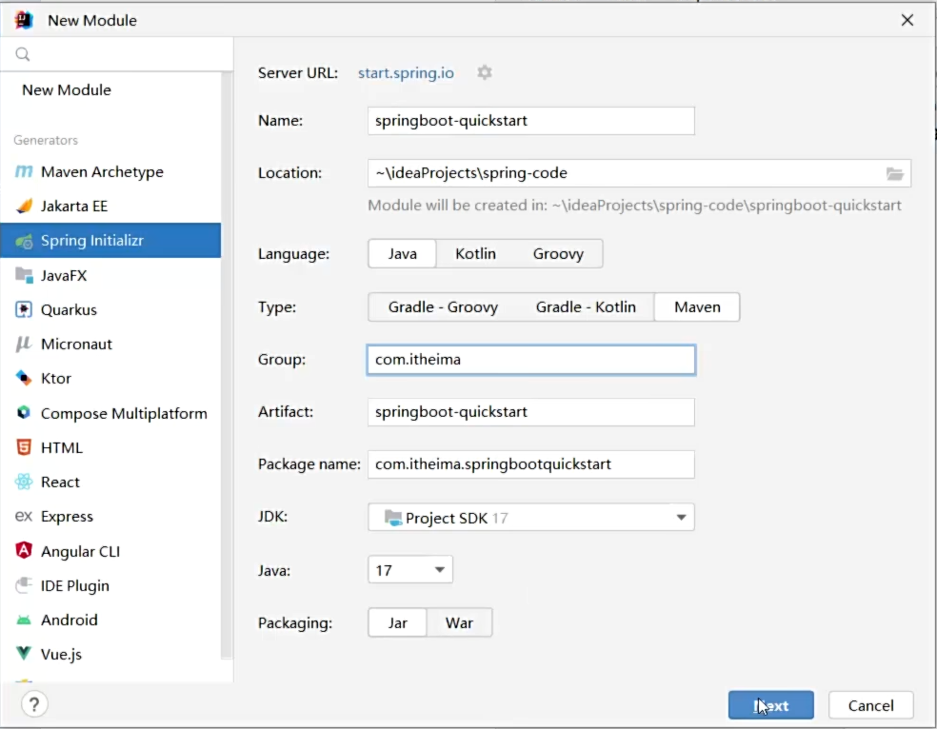Viewport: 937px width, 729px height.
Task: Click IntelliJ logo in title bar
Action: (x=24, y=20)
